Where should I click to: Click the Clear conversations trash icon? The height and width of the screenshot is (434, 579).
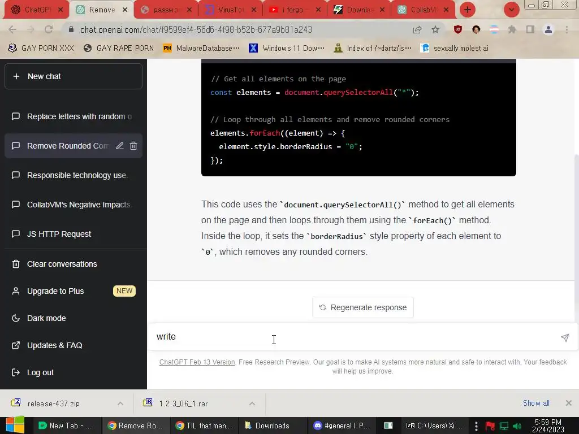(x=16, y=264)
